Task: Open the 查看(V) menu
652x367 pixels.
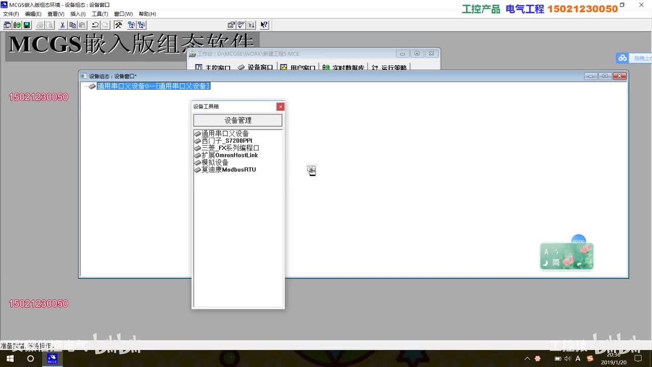Action: pyautogui.click(x=56, y=14)
